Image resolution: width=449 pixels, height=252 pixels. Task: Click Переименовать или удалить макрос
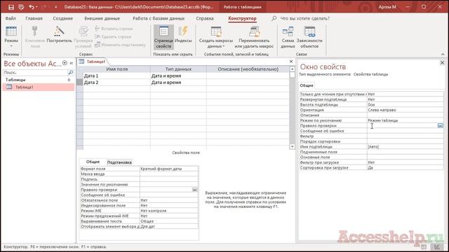(254, 37)
